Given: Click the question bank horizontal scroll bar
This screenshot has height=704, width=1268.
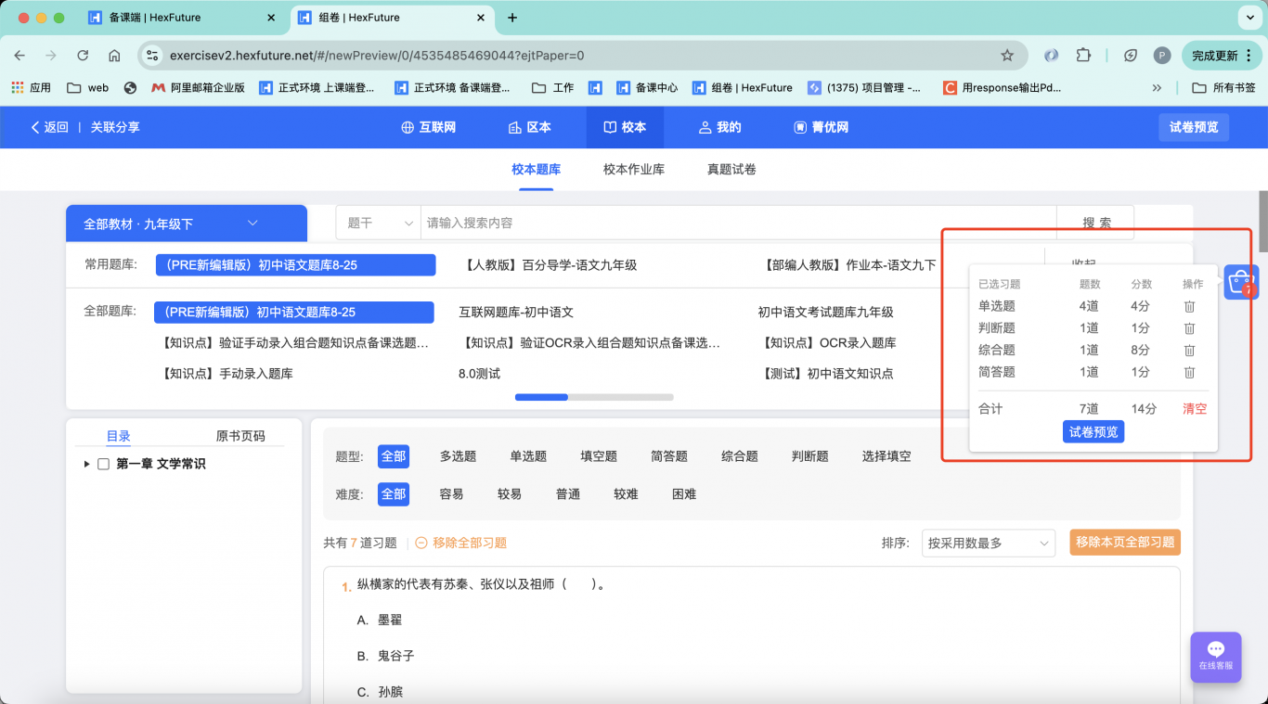Looking at the screenshot, I should coord(594,397).
